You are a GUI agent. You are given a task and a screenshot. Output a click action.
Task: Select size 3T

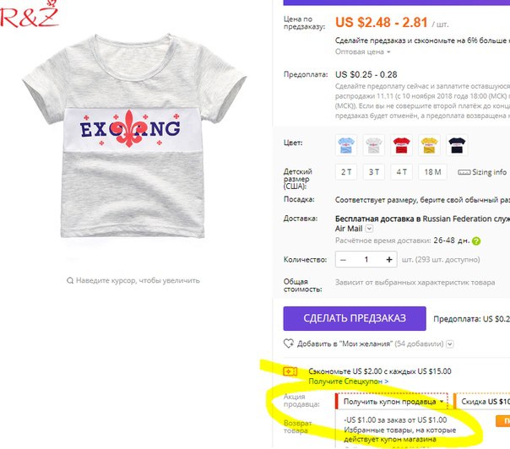[x=374, y=172]
